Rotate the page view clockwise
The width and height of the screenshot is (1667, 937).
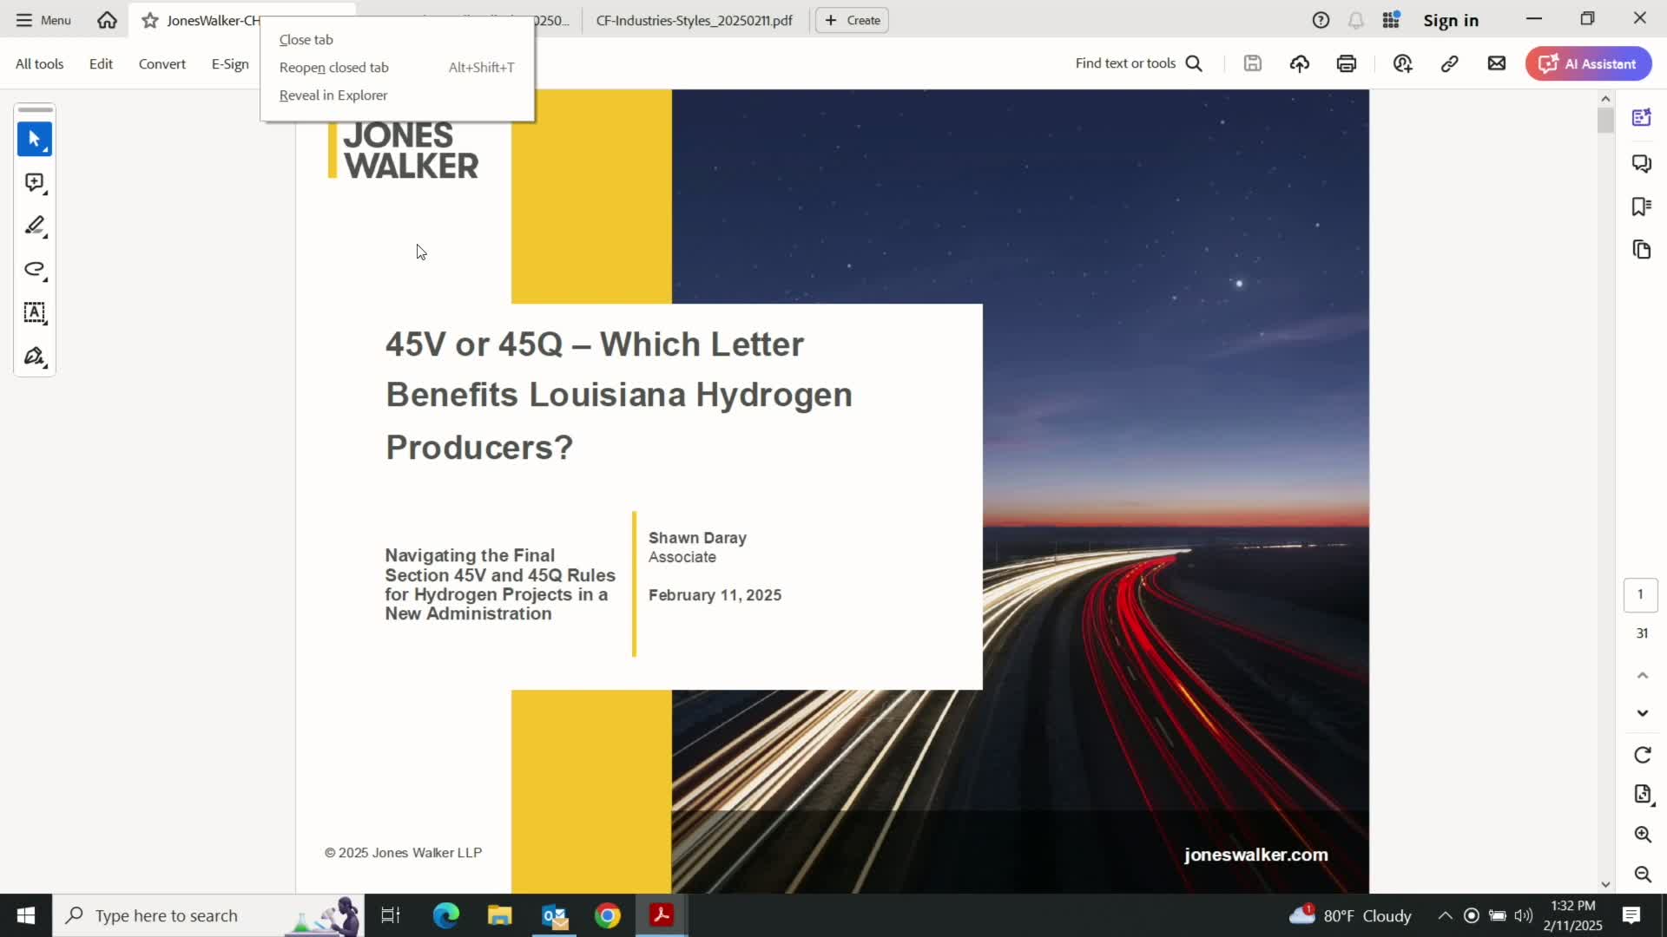pyautogui.click(x=1642, y=755)
